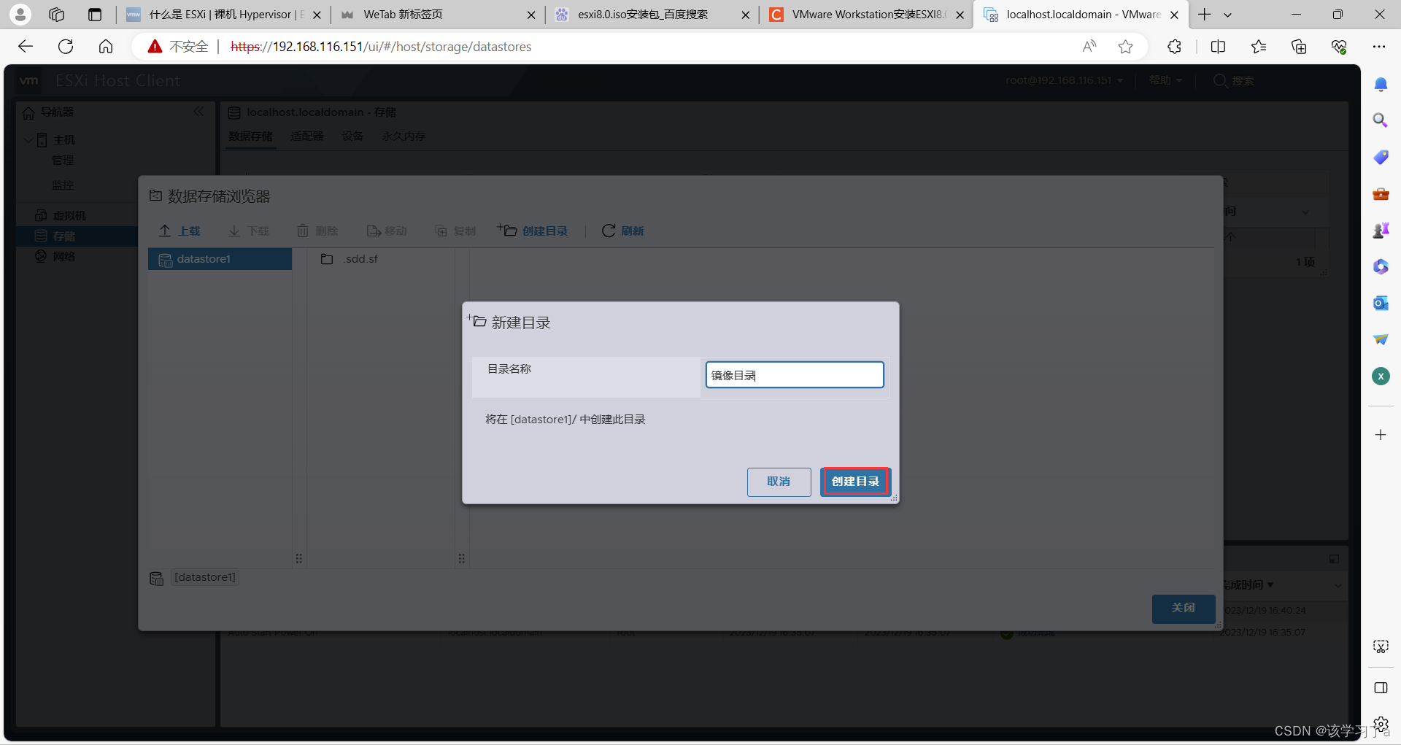The width and height of the screenshot is (1401, 745).
Task: Click sidebar tools briefcase icon
Action: pyautogui.click(x=1381, y=193)
